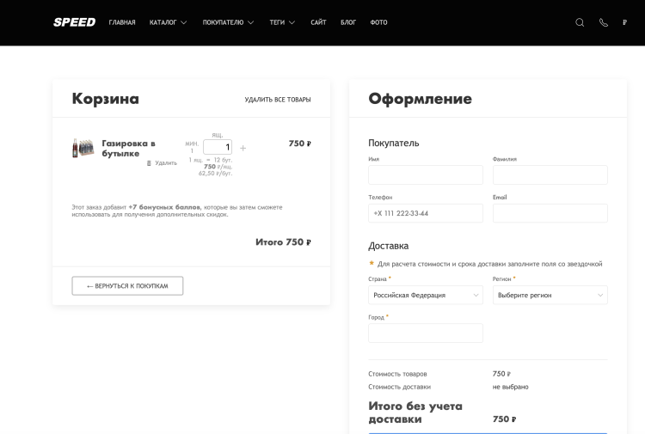This screenshot has width=645, height=434.
Task: Click the SPEED logo
Action: coord(75,22)
